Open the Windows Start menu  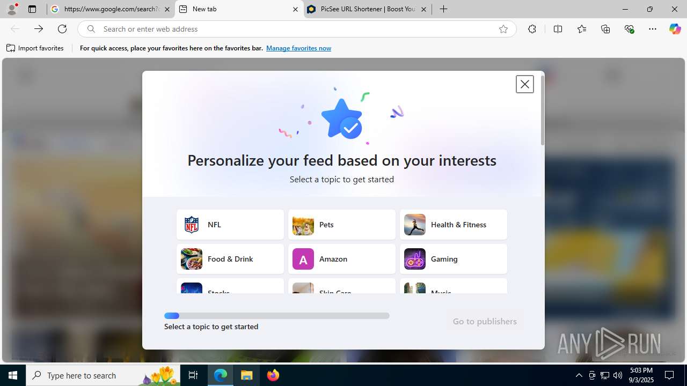[x=13, y=375]
